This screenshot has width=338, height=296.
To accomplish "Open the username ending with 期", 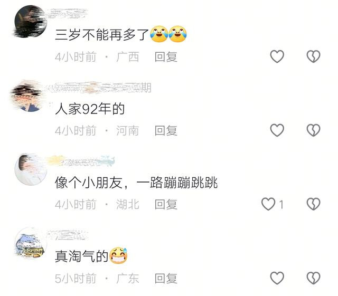I will click(x=100, y=88).
